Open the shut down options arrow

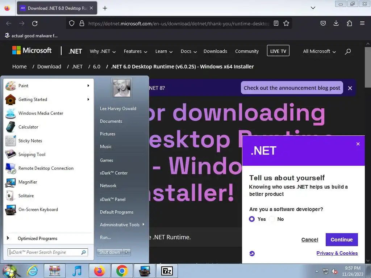[126, 252]
